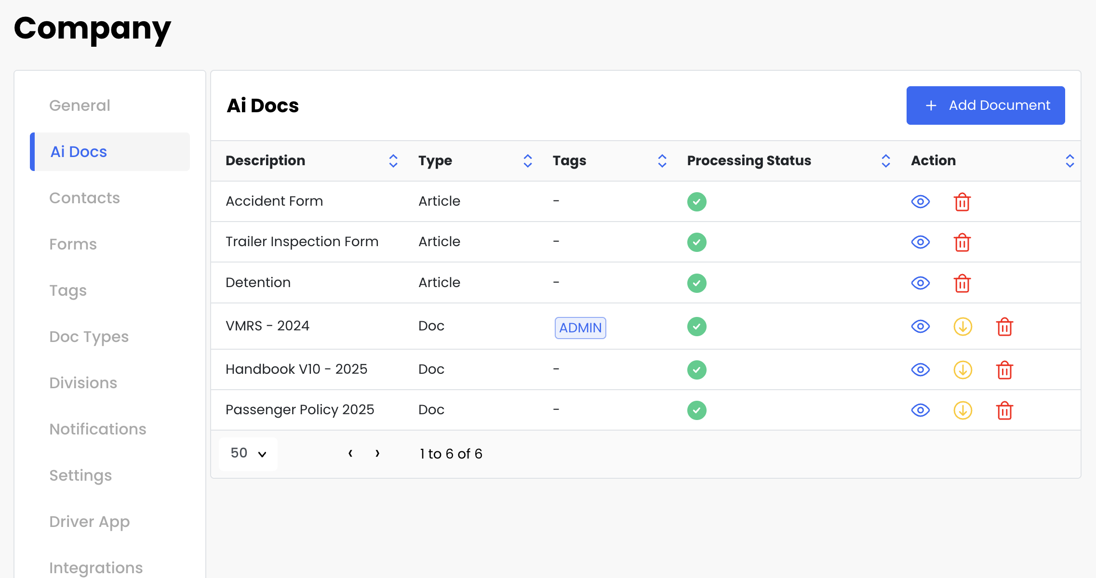Image resolution: width=1096 pixels, height=578 pixels.
Task: Click the Add Document button
Action: (x=985, y=105)
